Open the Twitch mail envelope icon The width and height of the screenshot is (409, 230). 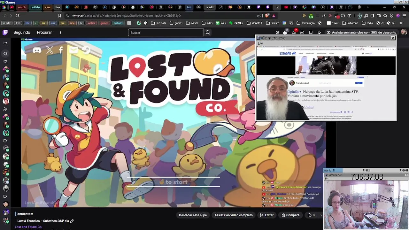pos(302,32)
